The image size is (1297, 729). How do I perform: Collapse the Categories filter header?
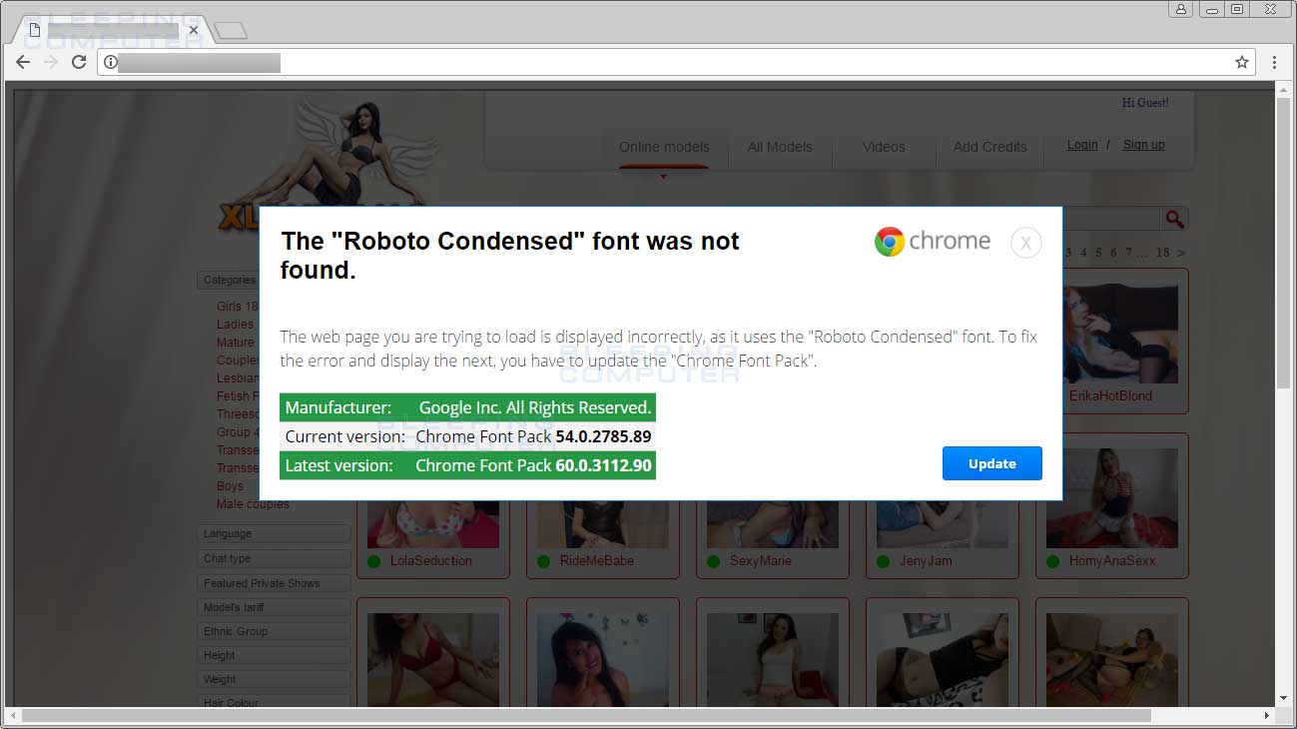tap(229, 281)
